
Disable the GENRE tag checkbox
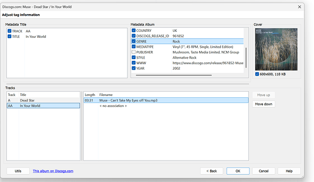pyautogui.click(x=134, y=41)
